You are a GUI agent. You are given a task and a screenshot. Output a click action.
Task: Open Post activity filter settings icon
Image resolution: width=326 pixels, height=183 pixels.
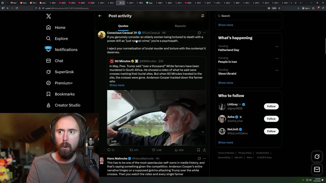203,16
